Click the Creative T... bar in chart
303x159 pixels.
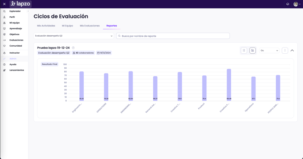180,86
